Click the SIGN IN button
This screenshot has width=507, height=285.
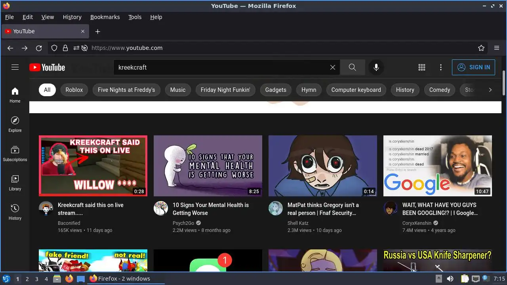point(474,67)
